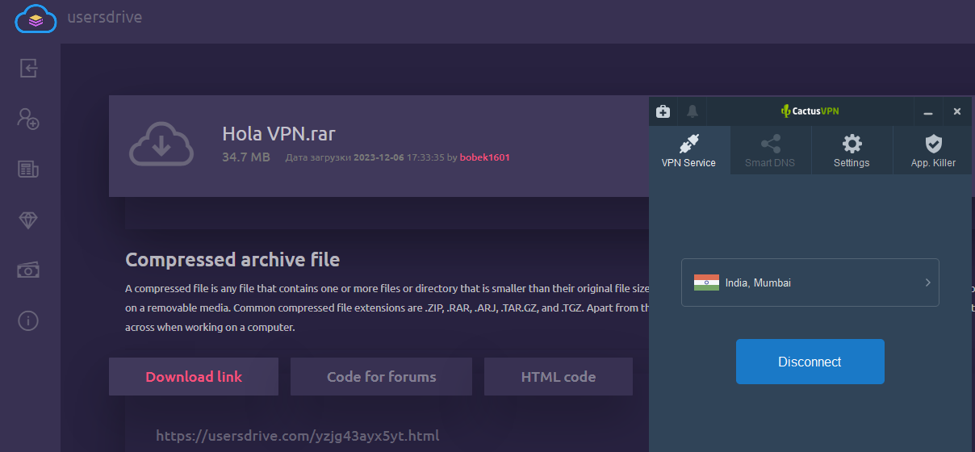Viewport: 975px width, 452px height.
Task: Open the money icon in sidebar
Action: tap(29, 270)
